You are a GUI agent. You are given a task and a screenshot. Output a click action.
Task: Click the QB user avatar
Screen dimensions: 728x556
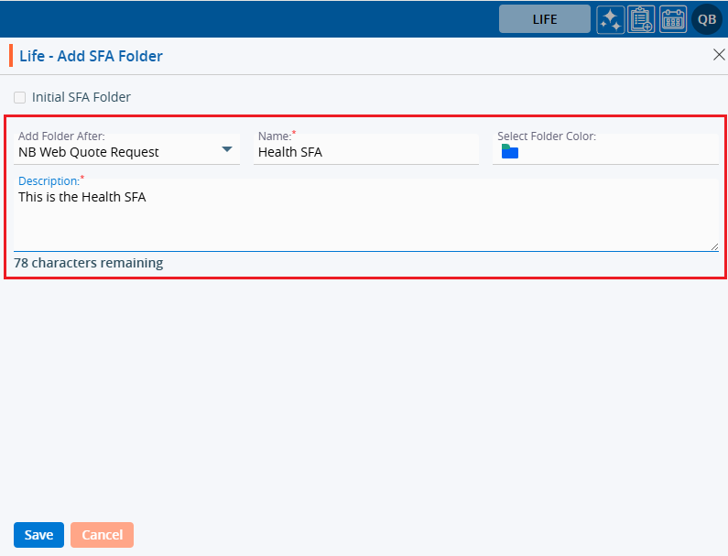pos(707,19)
